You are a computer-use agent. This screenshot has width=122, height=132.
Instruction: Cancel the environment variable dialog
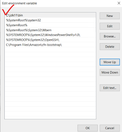tap(110, 128)
